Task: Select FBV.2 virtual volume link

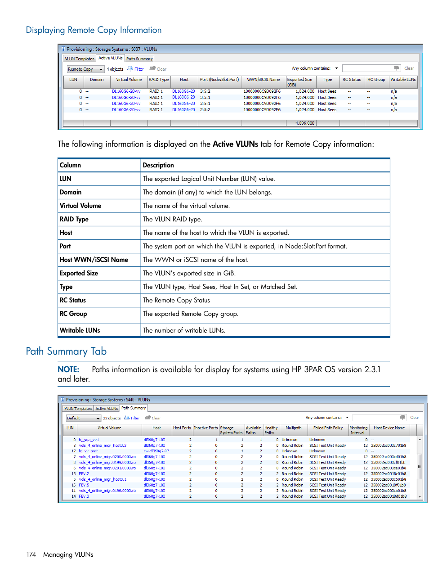Action: [x=84, y=474]
